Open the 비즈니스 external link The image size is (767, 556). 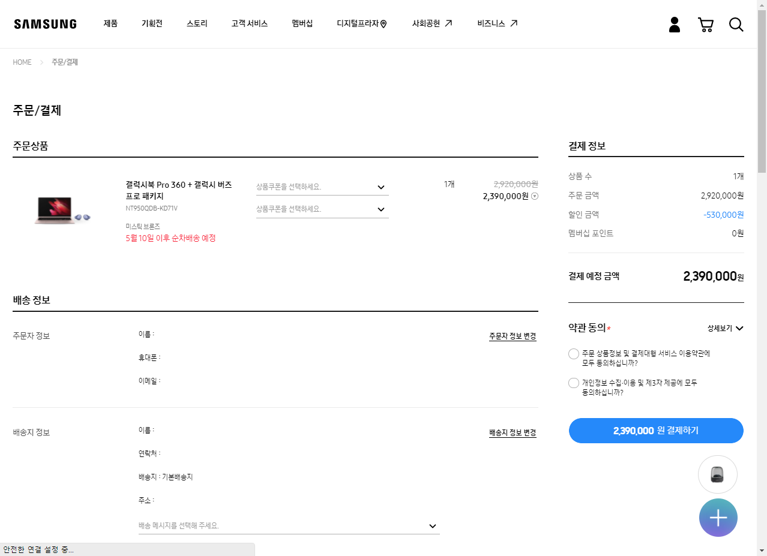pyautogui.click(x=498, y=24)
